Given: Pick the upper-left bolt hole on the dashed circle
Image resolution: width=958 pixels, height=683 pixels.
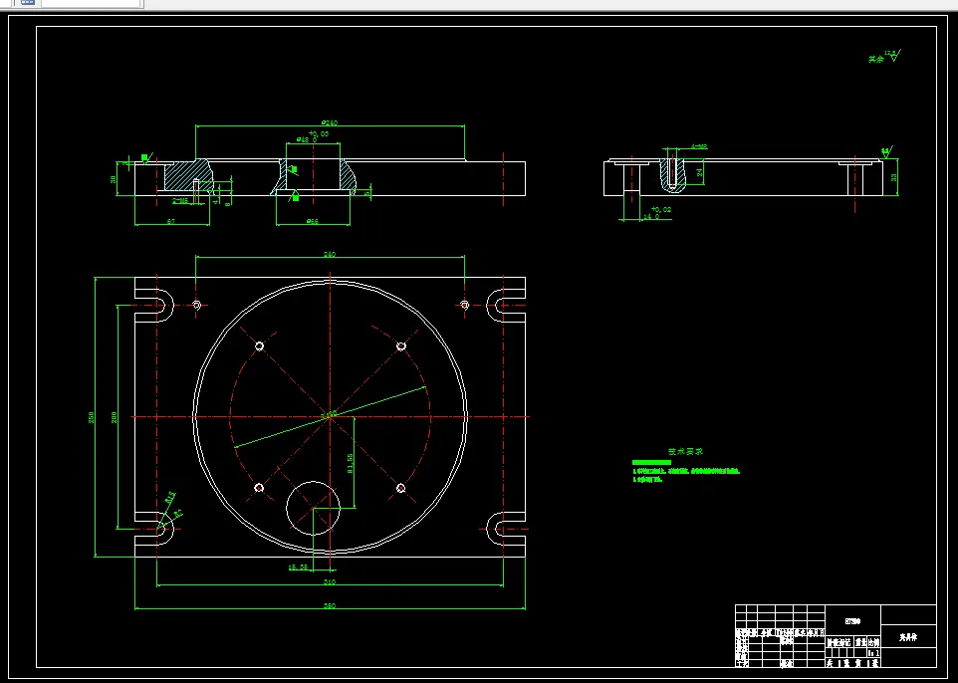Looking at the screenshot, I should pyautogui.click(x=259, y=346).
